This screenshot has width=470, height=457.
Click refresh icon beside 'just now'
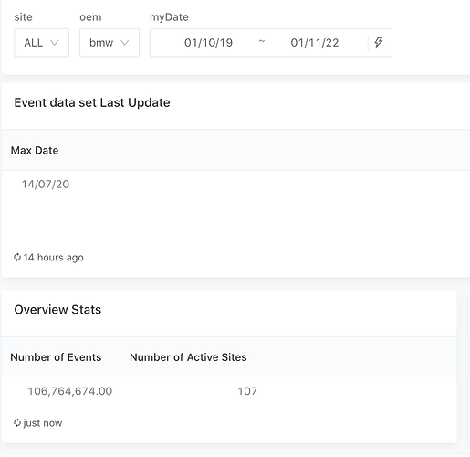click(17, 422)
